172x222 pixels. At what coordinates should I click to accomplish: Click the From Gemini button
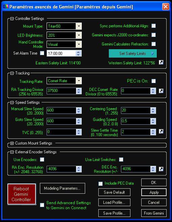154,213
